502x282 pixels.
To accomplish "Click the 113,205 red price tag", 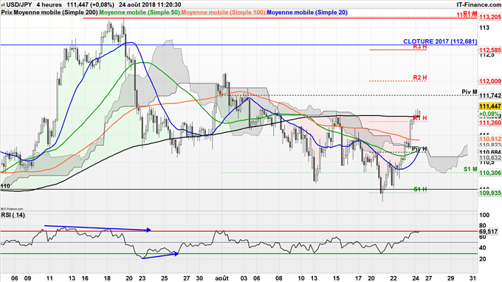I will pos(490,17).
